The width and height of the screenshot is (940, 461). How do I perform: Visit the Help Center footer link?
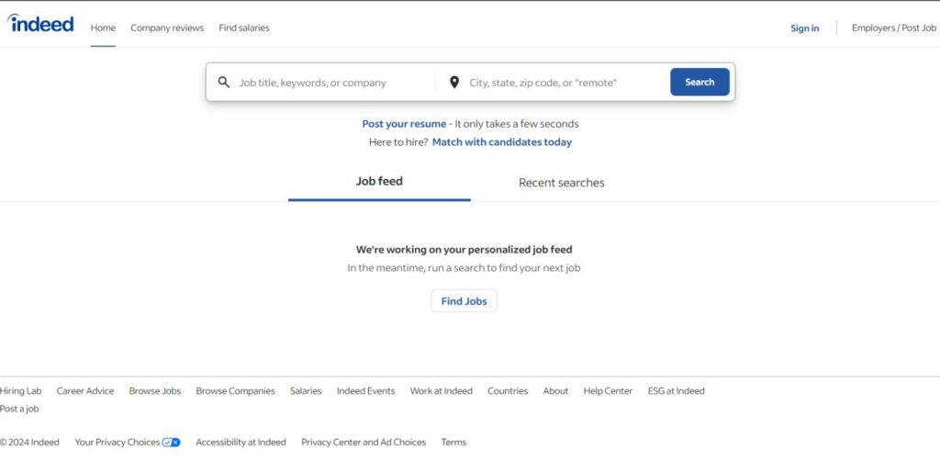pyautogui.click(x=608, y=391)
